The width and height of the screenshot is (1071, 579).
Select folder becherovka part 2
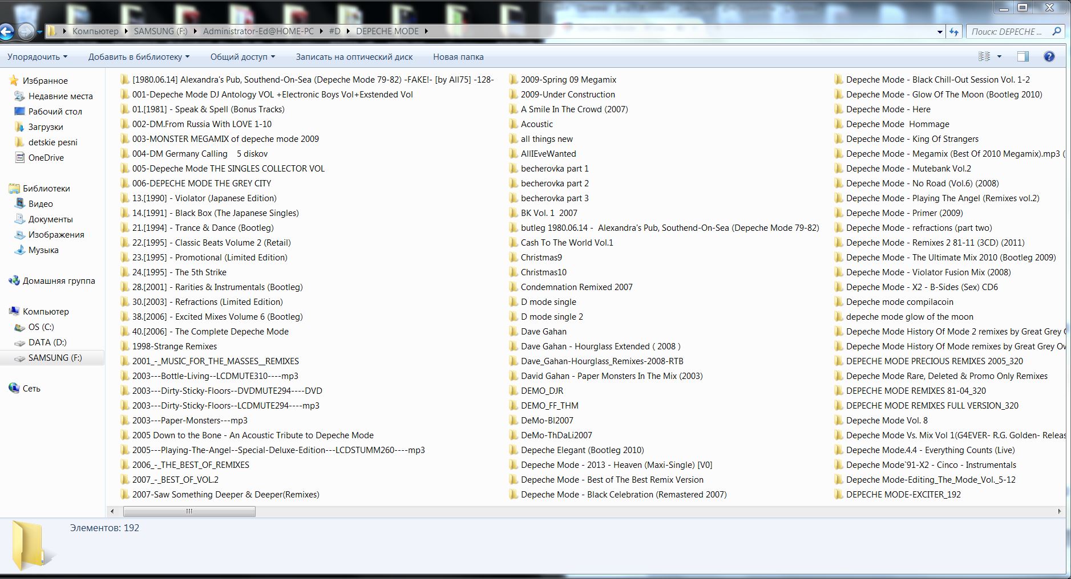(555, 184)
